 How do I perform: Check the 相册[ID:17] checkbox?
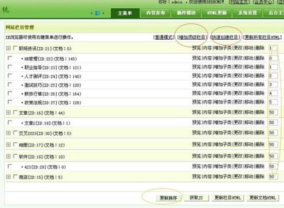click(x=15, y=145)
